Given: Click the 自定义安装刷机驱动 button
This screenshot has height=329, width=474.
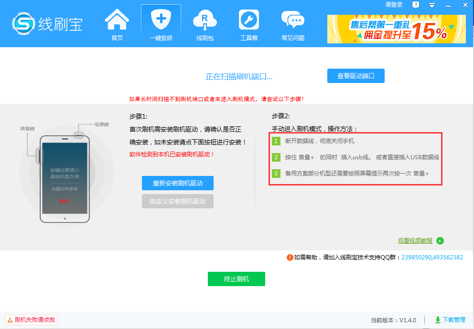Looking at the screenshot, I should tap(177, 201).
